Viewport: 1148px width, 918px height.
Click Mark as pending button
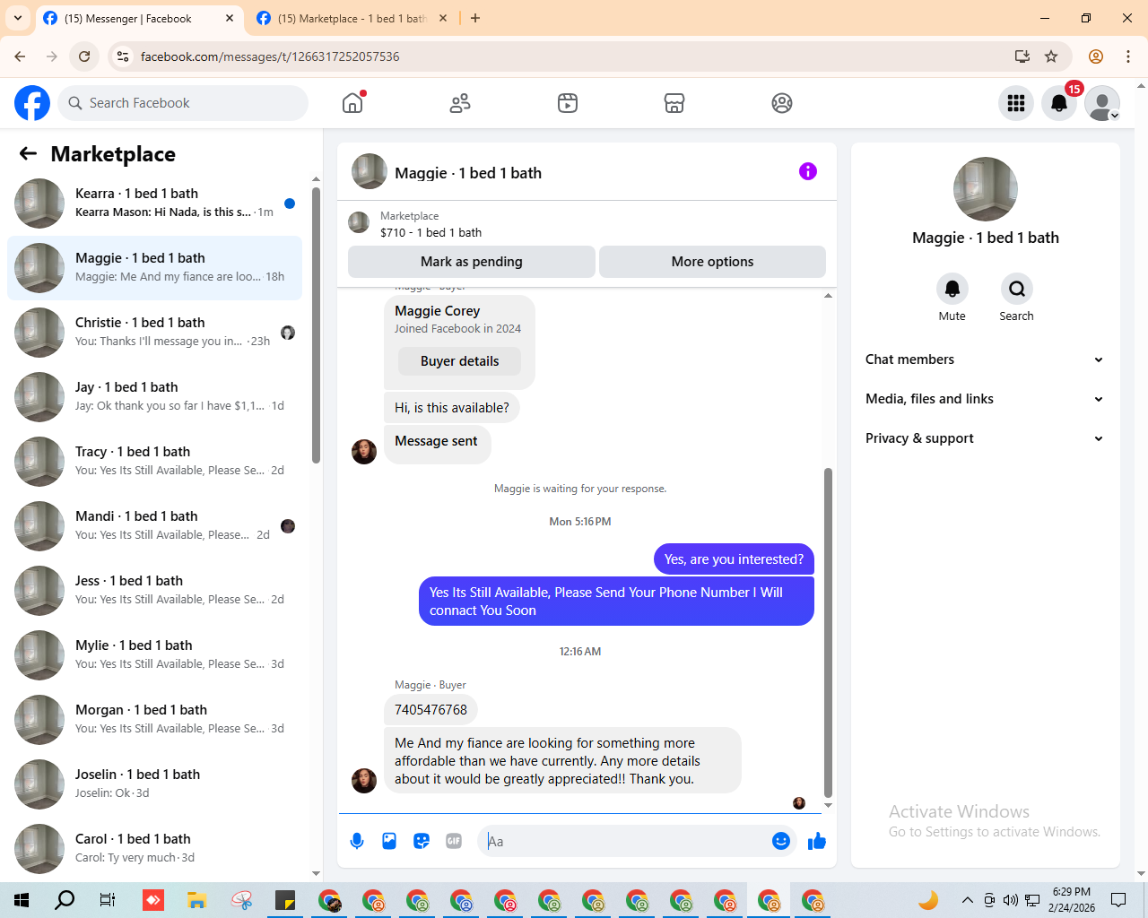coord(472,262)
